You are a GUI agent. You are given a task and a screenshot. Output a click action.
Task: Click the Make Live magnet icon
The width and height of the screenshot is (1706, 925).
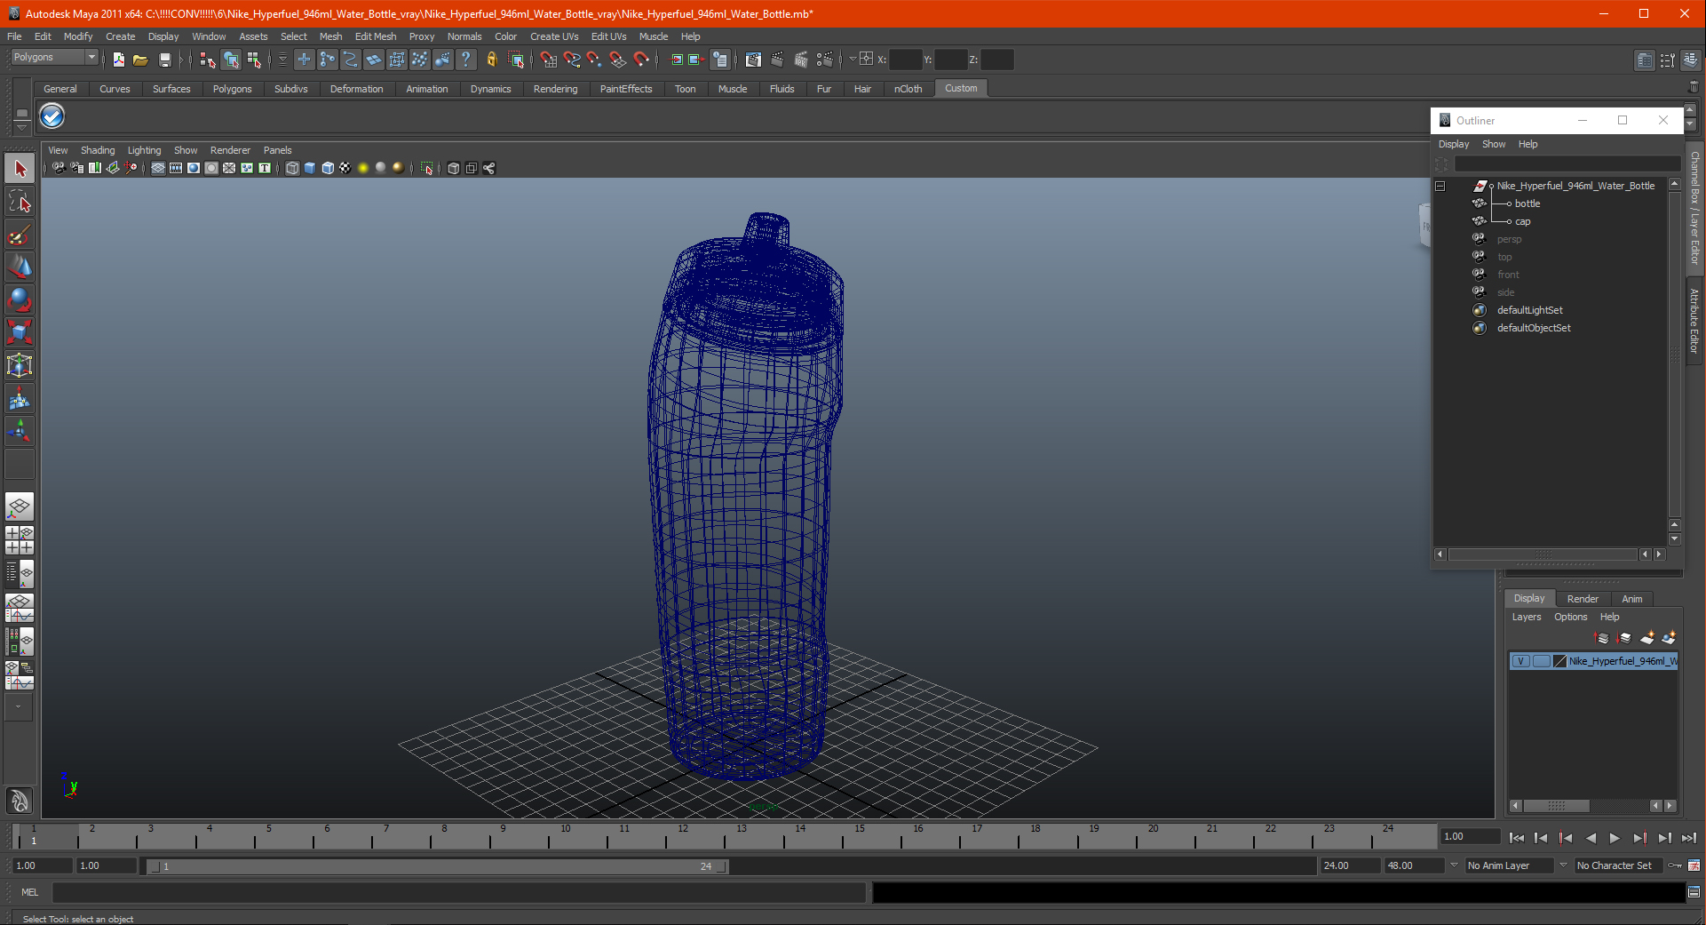point(641,60)
